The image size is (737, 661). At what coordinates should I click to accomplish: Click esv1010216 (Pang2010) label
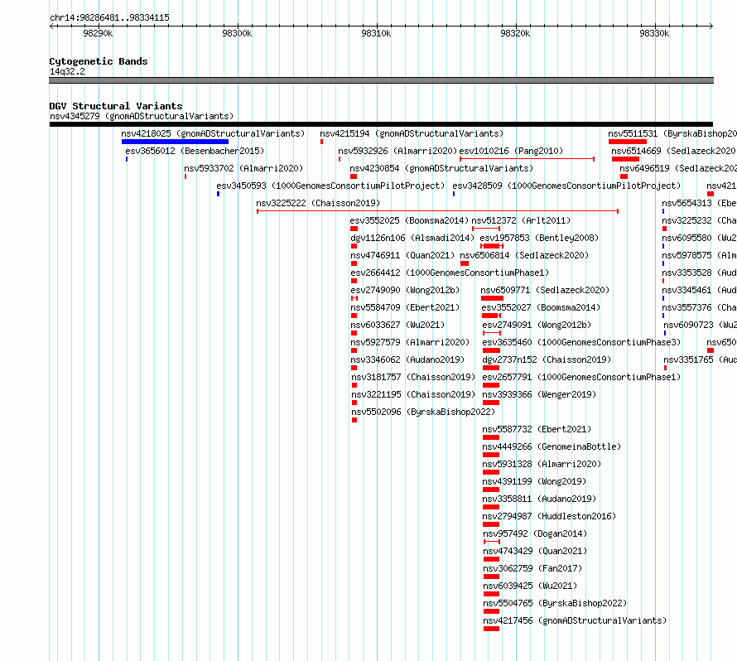(x=511, y=151)
